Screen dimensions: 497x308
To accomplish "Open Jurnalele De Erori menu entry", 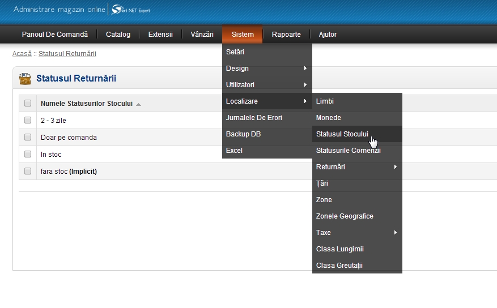I will click(254, 118).
